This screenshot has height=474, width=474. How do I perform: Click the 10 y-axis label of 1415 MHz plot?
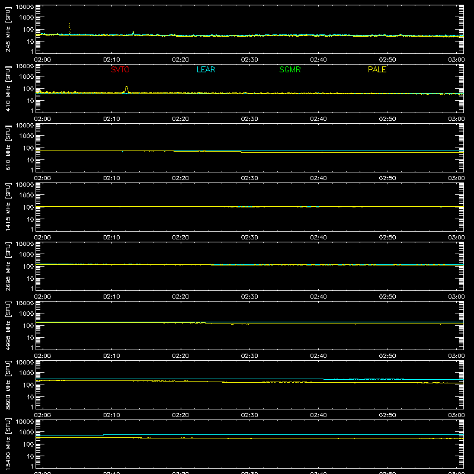[30, 219]
